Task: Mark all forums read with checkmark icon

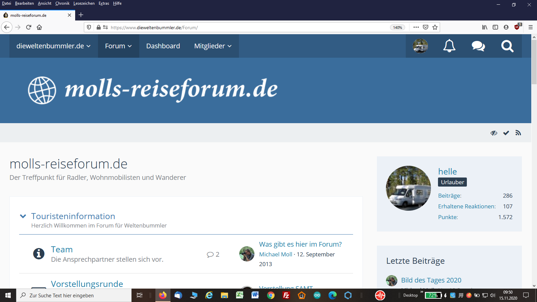Action: tap(506, 133)
